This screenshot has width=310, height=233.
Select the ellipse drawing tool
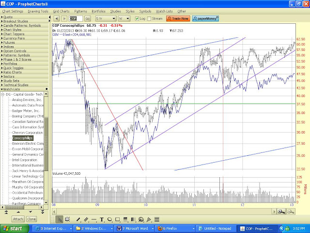pos(109,219)
